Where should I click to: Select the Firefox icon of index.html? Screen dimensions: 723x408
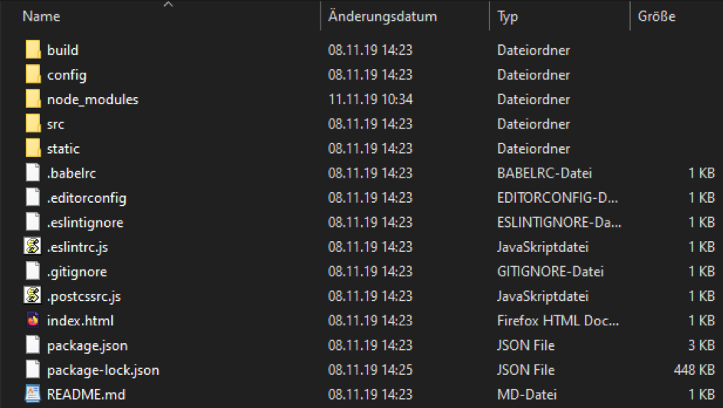pos(32,321)
